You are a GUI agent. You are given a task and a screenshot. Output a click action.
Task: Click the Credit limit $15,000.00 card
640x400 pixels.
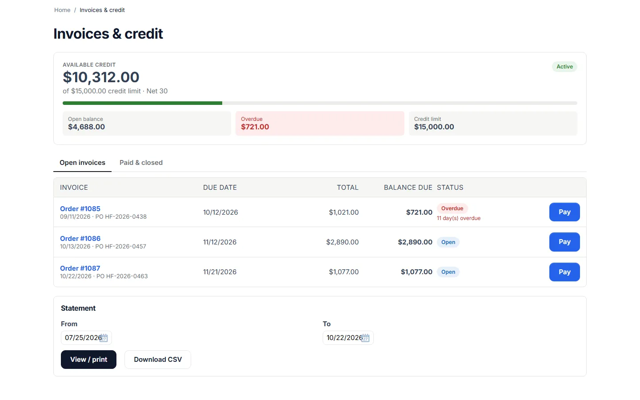[x=493, y=123]
